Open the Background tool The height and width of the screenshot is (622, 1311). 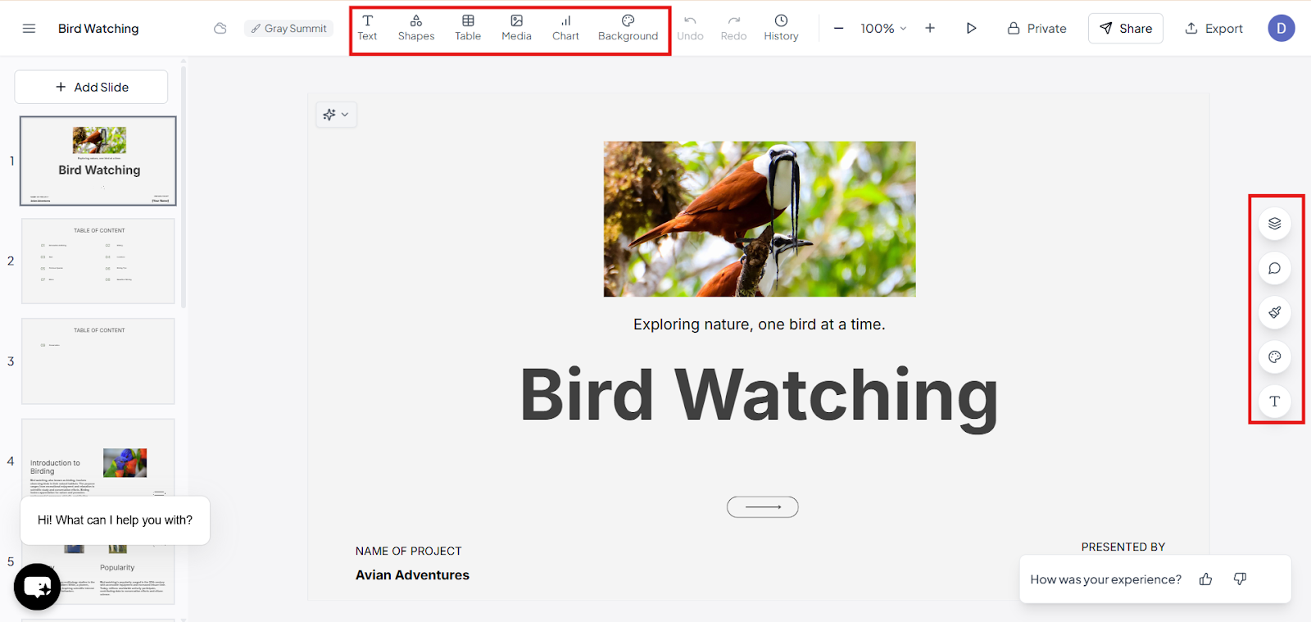(x=628, y=28)
